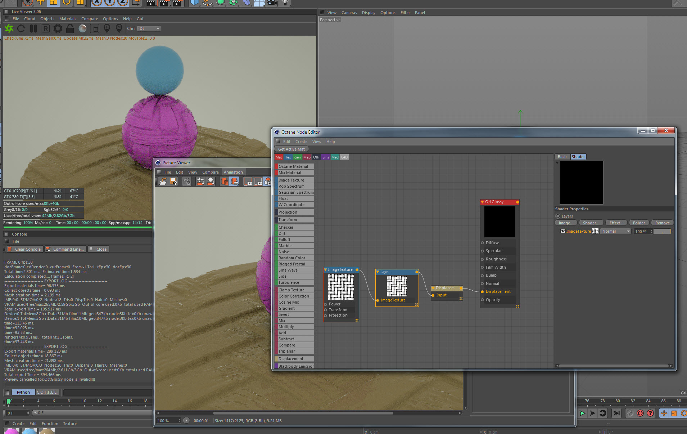Image resolution: width=687 pixels, height=434 pixels.
Task: Switch to the C.O.F.F.E.E. console tab
Action: pos(47,392)
